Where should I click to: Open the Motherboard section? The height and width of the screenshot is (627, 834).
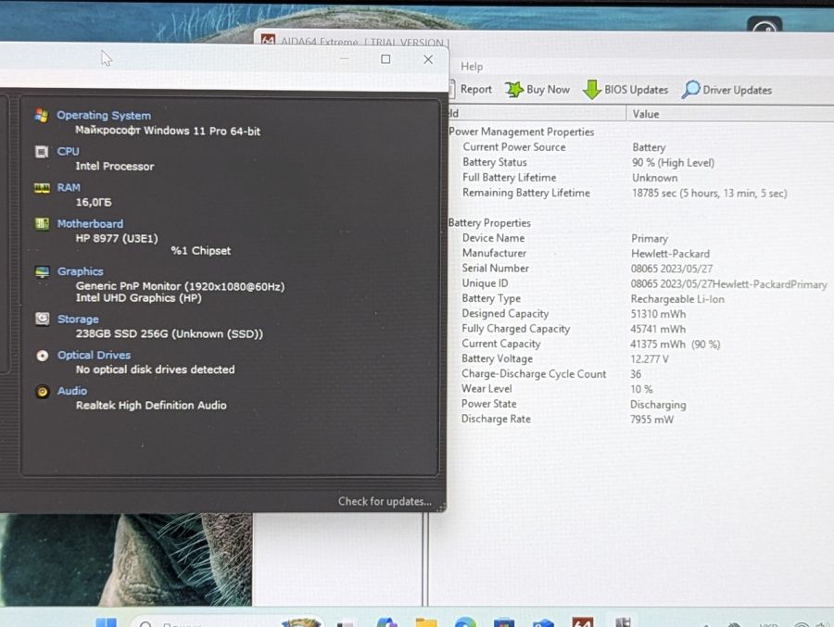90,224
